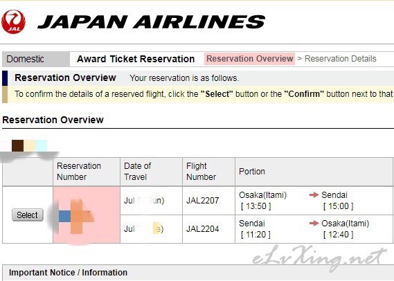Click the Reservation Details breadcrumb step

pos(341,59)
